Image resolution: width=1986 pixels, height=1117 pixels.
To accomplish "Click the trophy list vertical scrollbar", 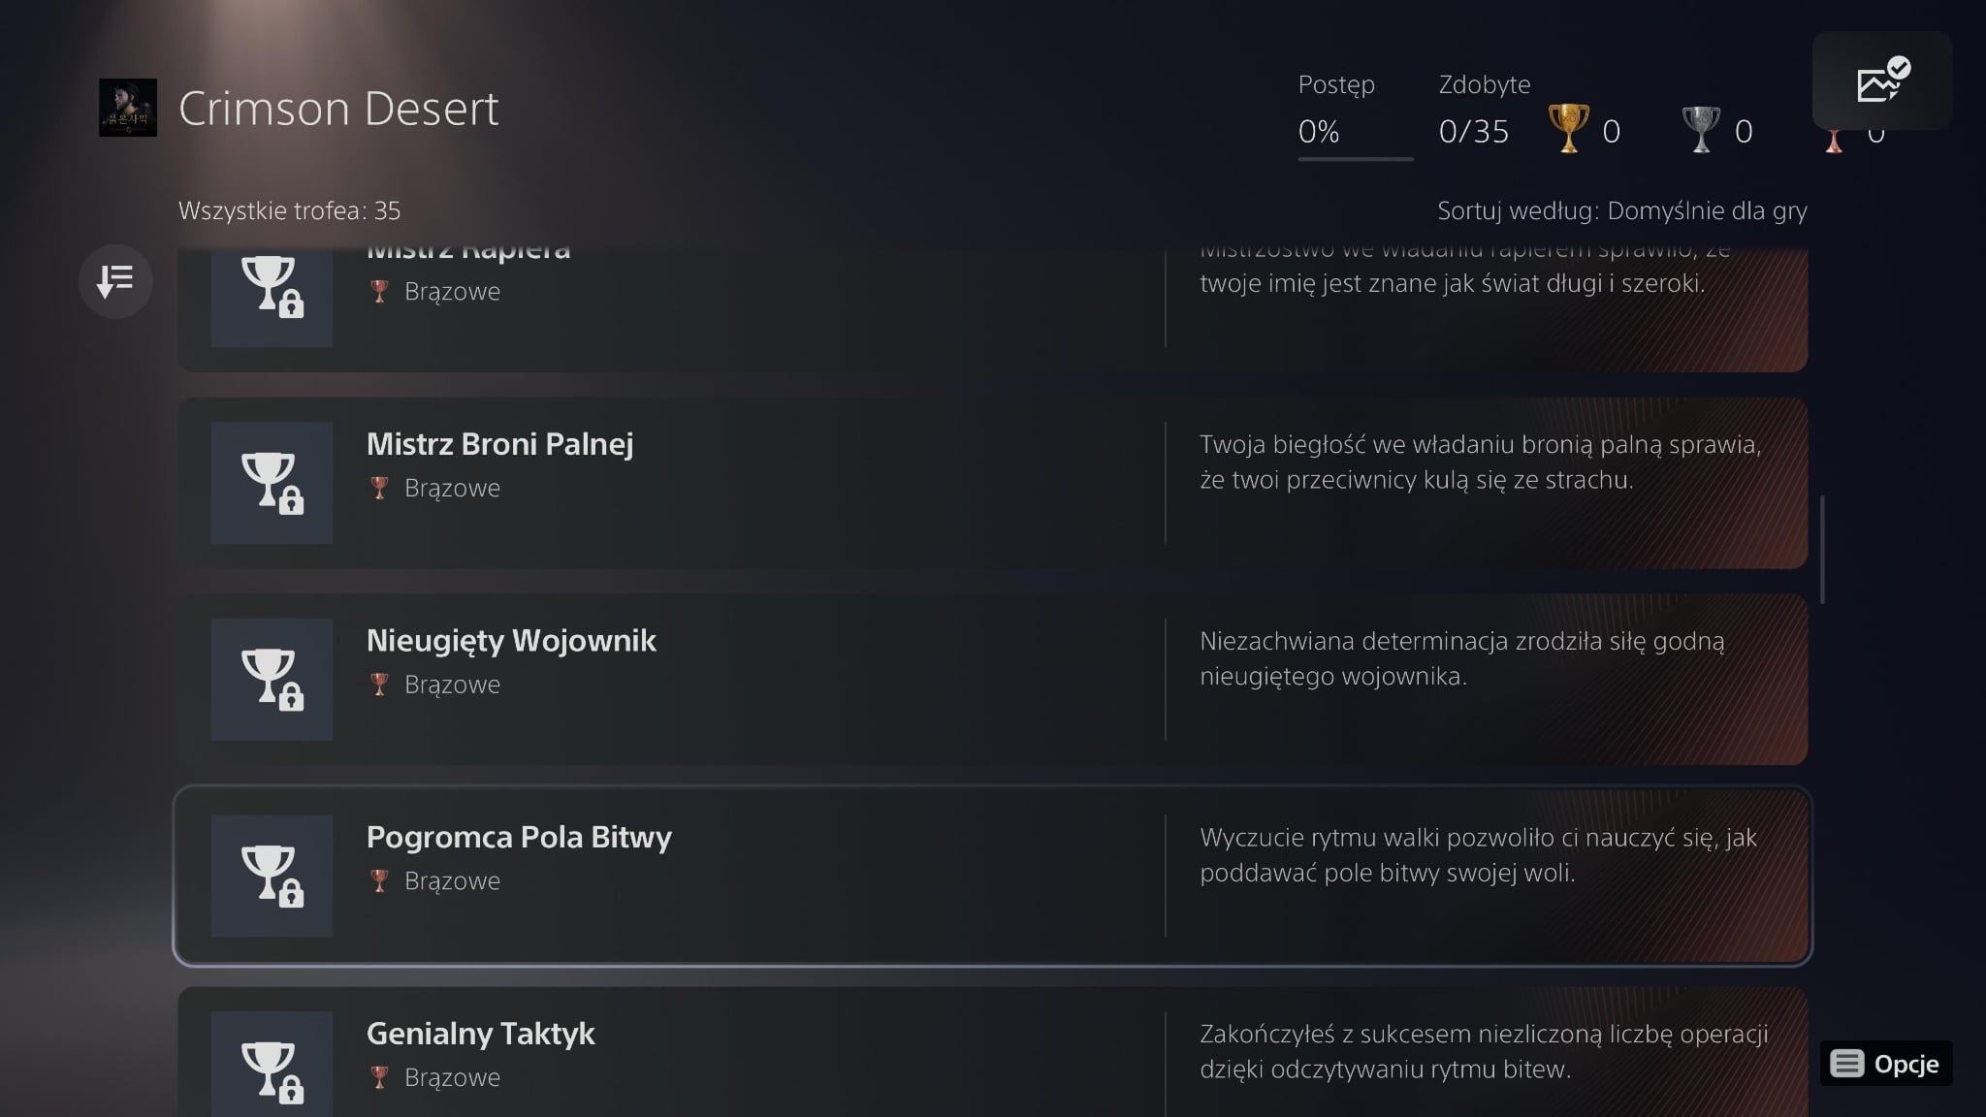I will (1823, 550).
